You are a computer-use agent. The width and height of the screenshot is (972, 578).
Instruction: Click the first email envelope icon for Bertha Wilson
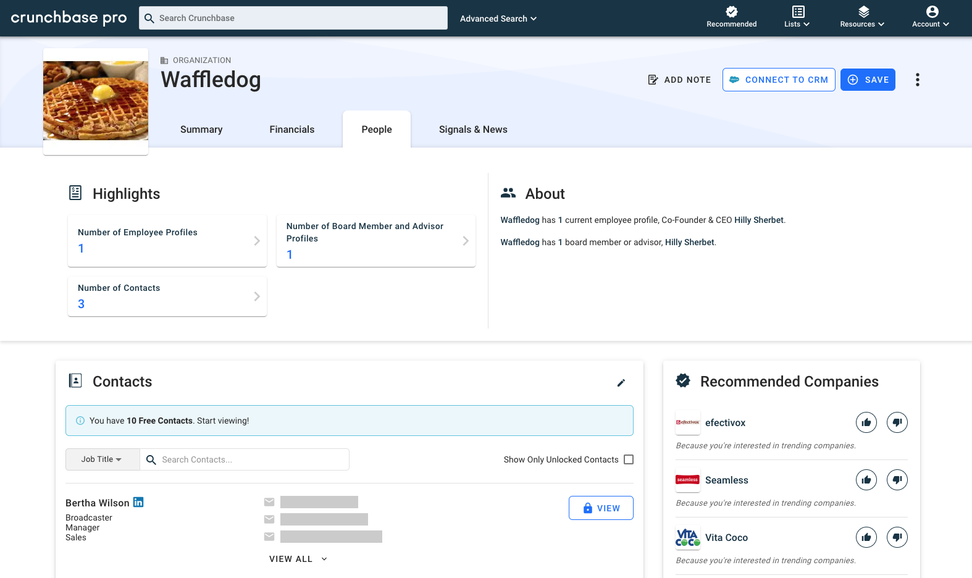(x=269, y=502)
